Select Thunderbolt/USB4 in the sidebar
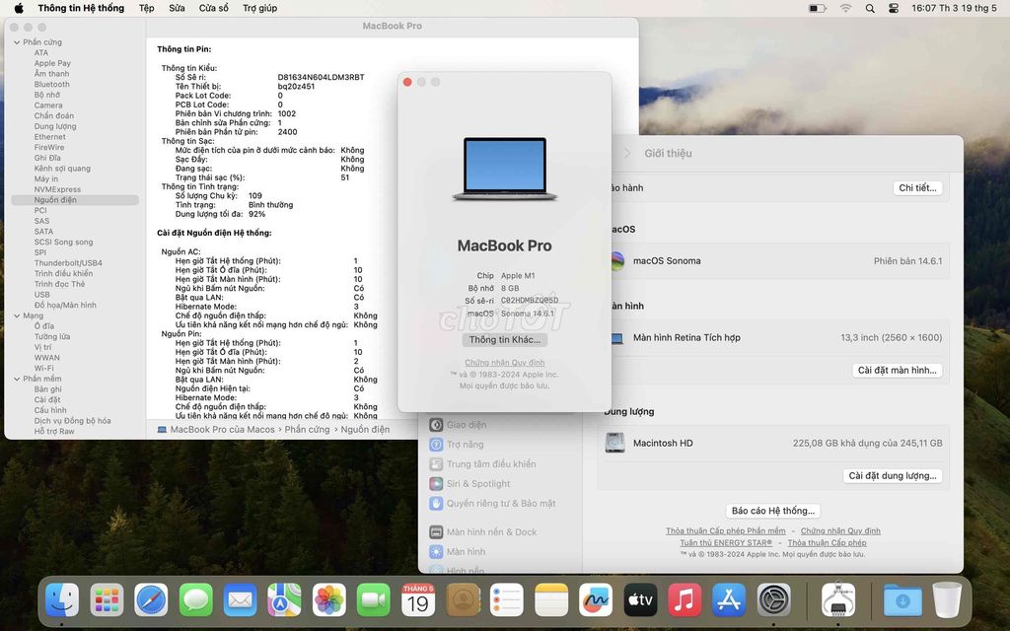This screenshot has height=631, width=1010. pyautogui.click(x=68, y=263)
